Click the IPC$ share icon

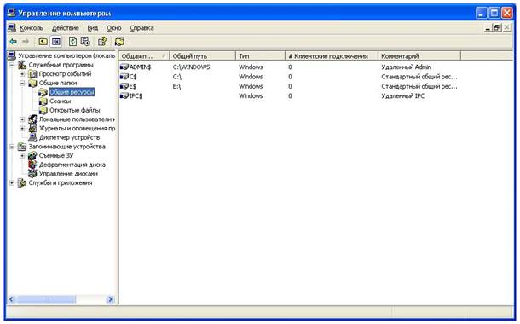coord(124,95)
